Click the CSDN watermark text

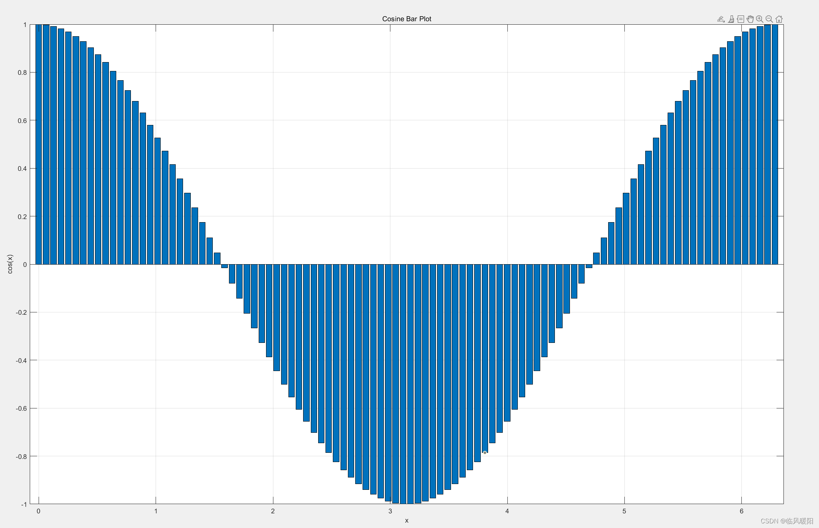tap(787, 521)
